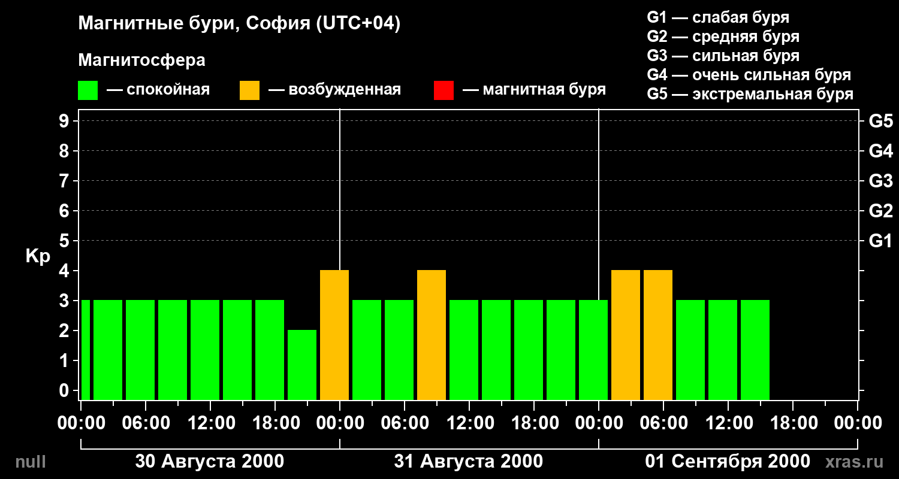Click the red 'магнитная буря' legend swatch
899x479 pixels.
tap(444, 90)
